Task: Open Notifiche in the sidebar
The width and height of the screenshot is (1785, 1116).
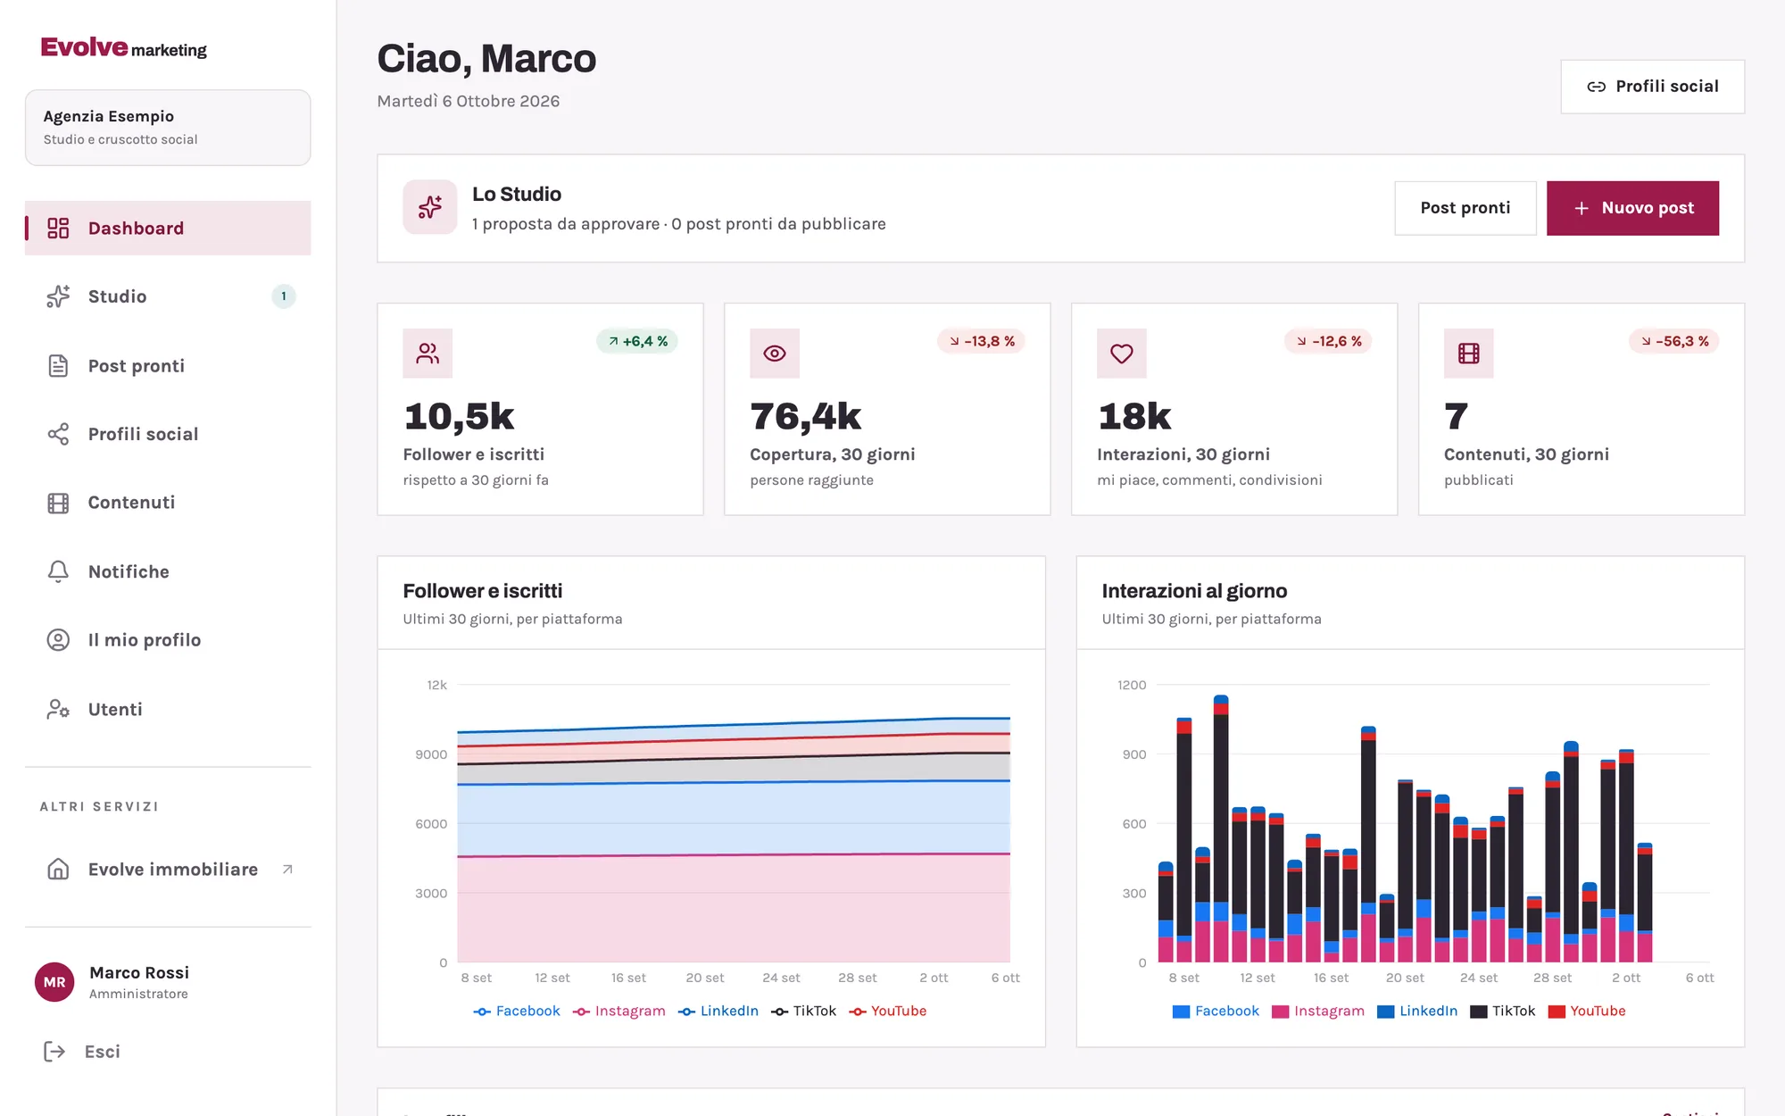Action: point(168,571)
